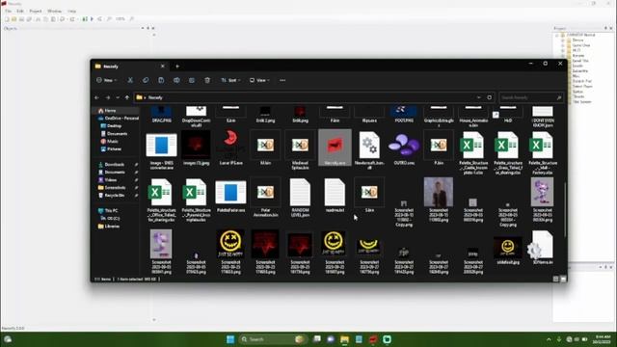Open the address bar history dropdown
The image size is (617, 347).
(478, 97)
